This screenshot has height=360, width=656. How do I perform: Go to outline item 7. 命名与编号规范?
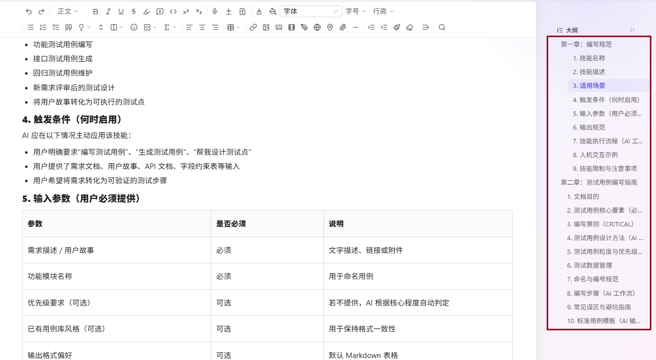tap(593, 279)
